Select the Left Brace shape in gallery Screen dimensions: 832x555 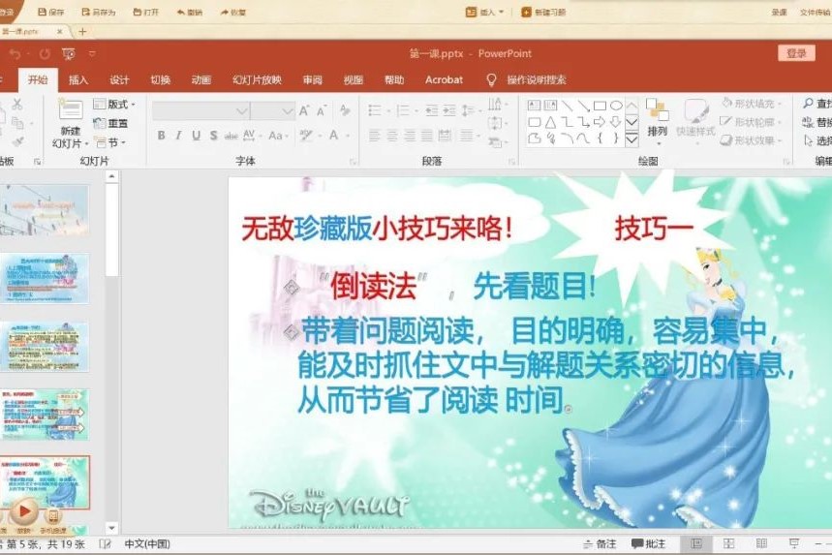[x=600, y=139]
